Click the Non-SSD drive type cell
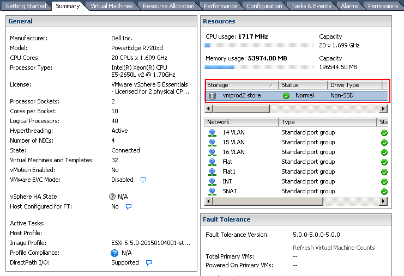 tap(342, 95)
